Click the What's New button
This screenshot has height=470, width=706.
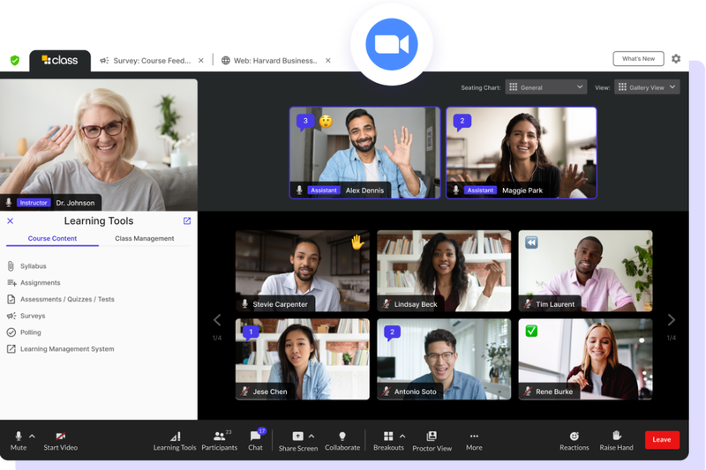pos(638,59)
